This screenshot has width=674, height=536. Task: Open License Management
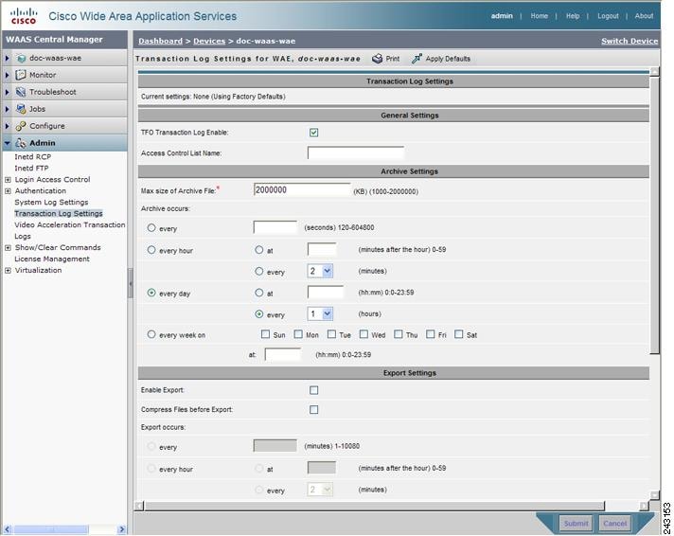(52, 259)
